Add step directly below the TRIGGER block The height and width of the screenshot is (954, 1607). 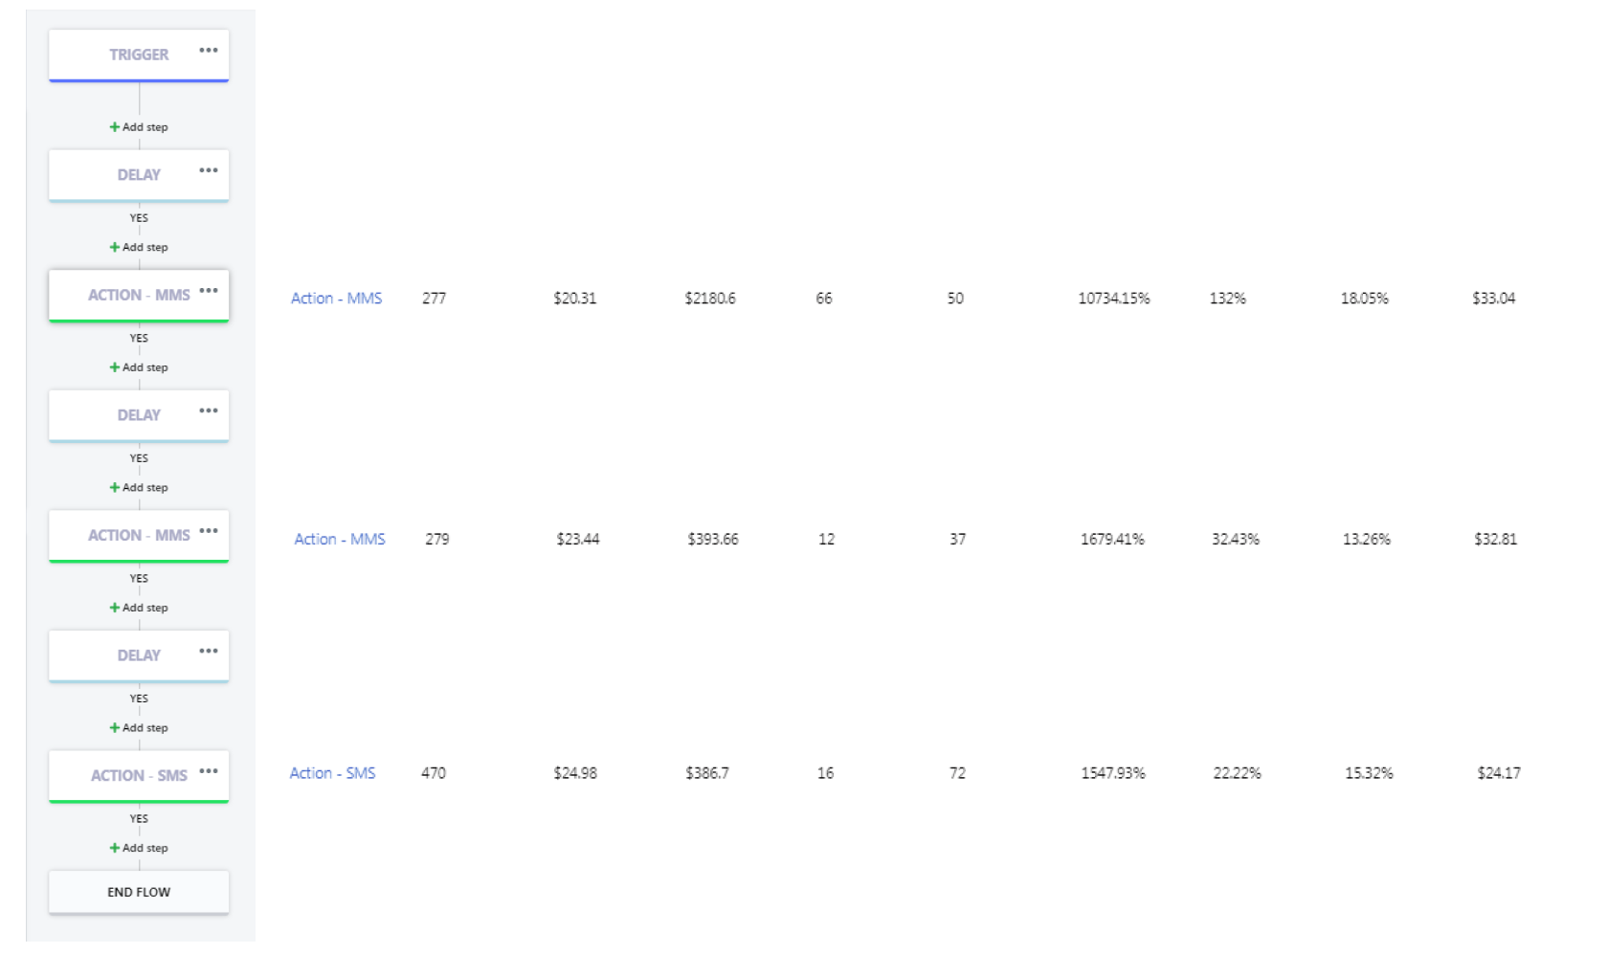[139, 127]
